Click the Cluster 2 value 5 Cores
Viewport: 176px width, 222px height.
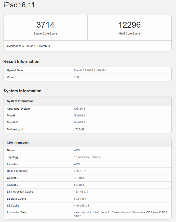coord(79,185)
